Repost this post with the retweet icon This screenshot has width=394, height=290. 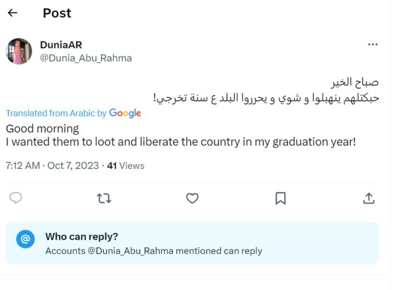104,198
